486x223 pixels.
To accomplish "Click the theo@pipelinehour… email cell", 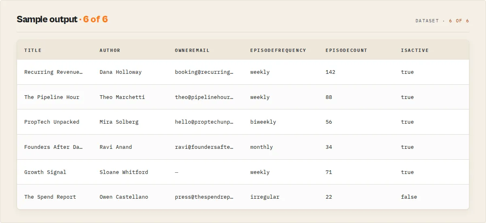I will coord(204,97).
